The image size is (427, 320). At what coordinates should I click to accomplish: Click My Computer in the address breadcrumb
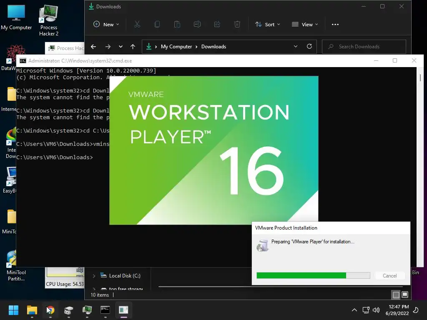coord(176,47)
